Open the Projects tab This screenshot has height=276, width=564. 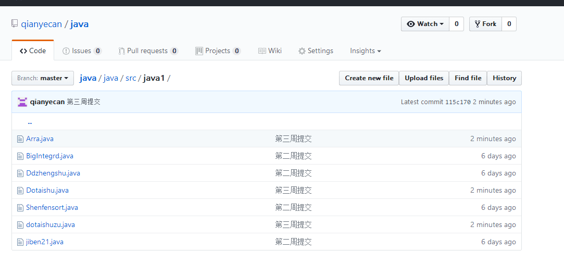coord(218,51)
